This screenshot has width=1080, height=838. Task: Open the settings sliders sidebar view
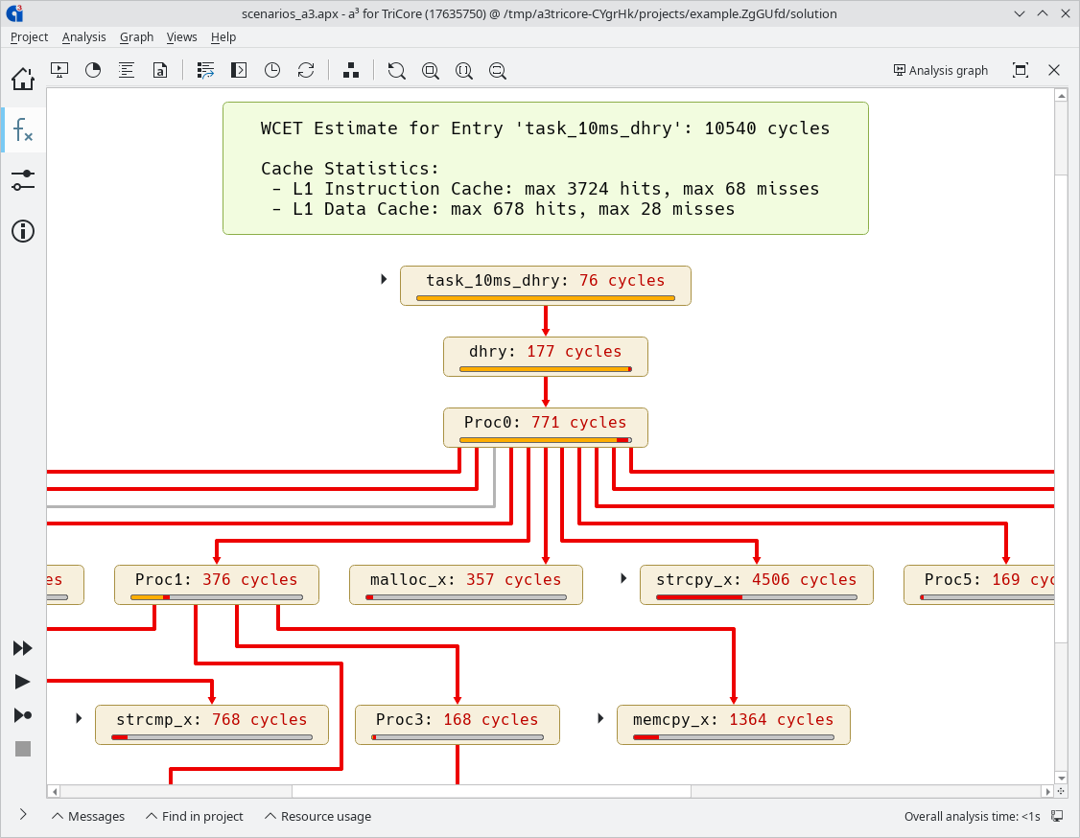click(23, 180)
